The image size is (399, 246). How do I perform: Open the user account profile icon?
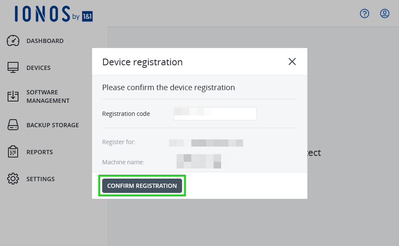pyautogui.click(x=385, y=13)
